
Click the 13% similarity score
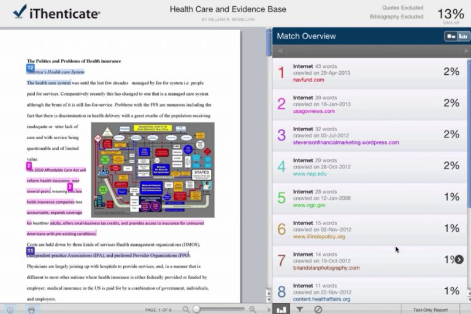point(451,15)
